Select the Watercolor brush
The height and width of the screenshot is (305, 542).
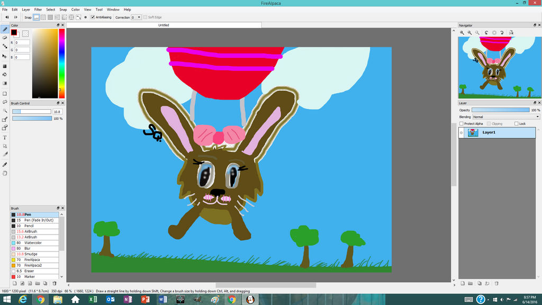34,243
